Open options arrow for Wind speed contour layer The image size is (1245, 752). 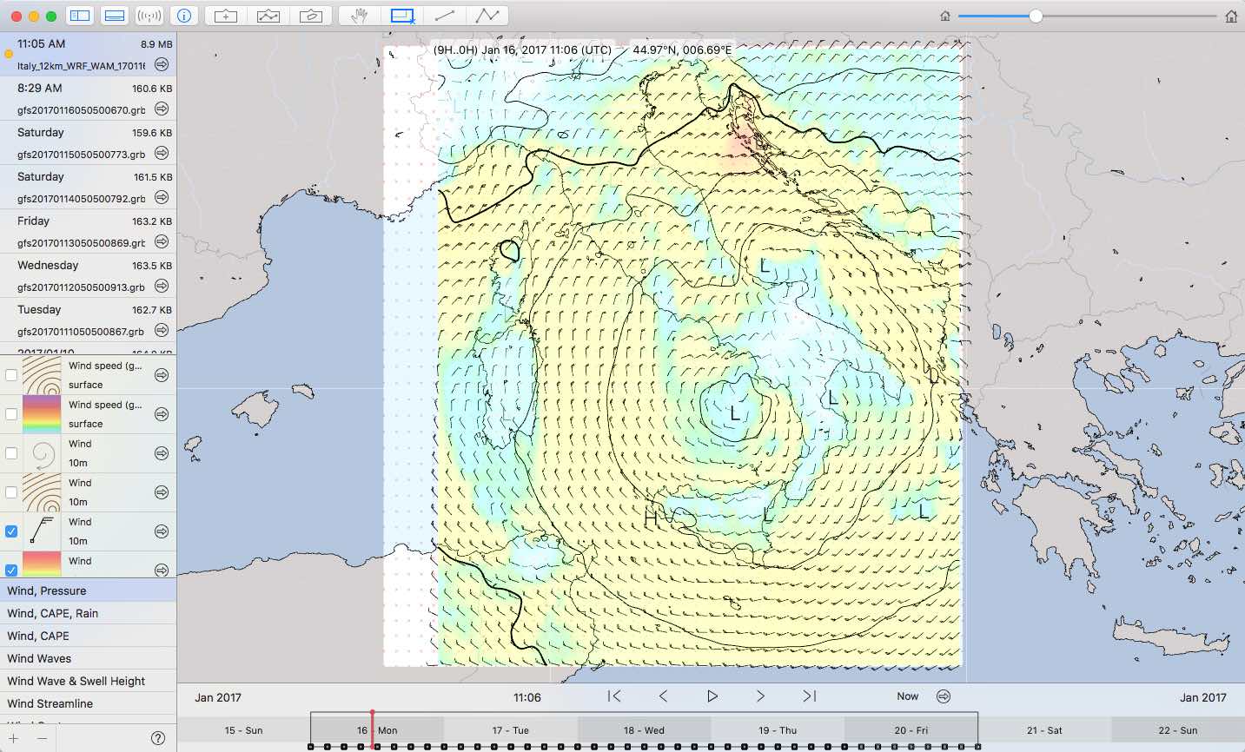162,375
